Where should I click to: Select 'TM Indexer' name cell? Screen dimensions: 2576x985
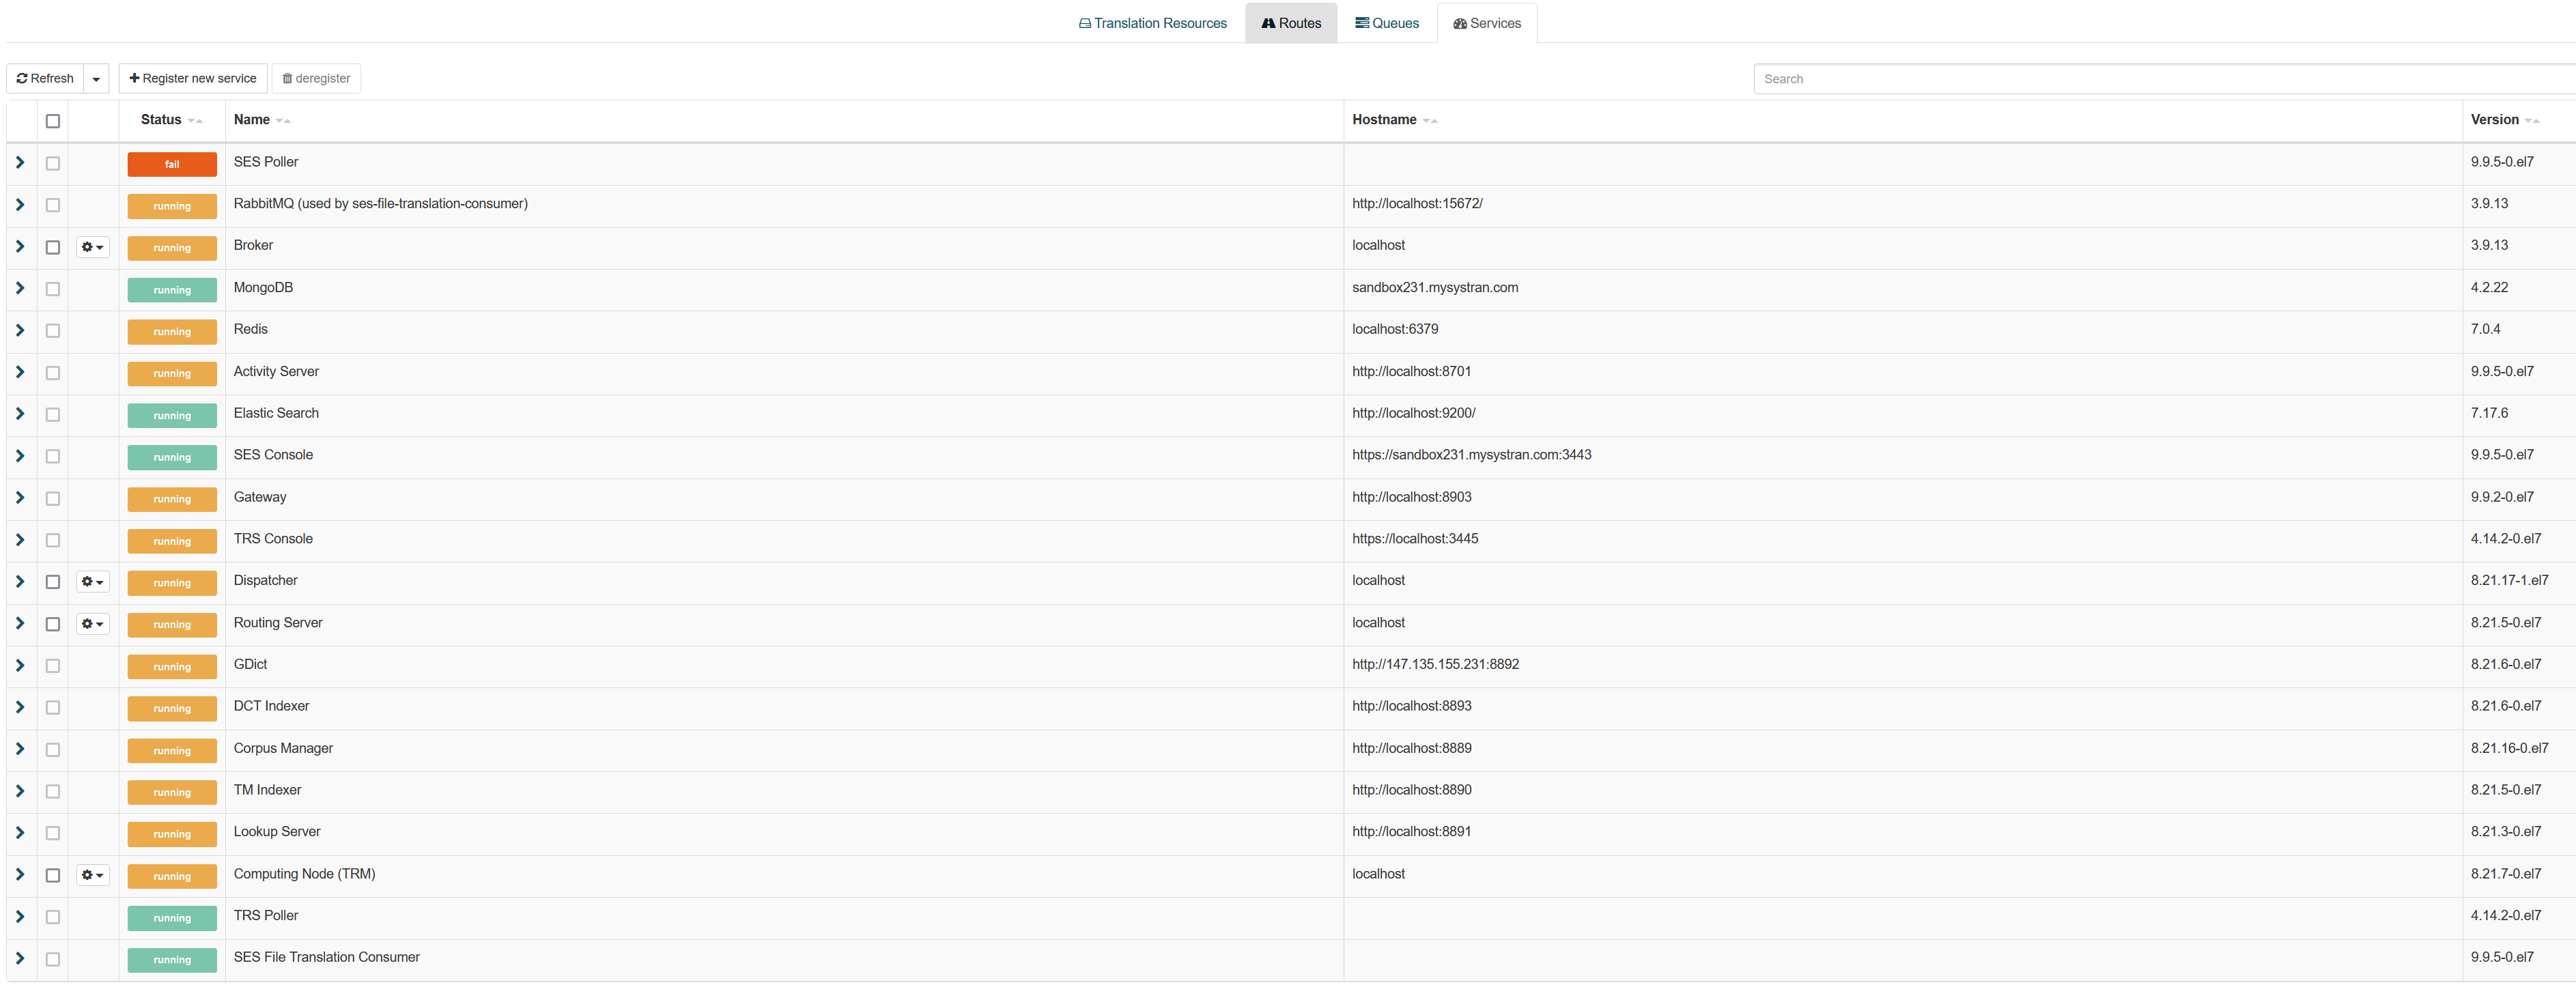(x=267, y=790)
